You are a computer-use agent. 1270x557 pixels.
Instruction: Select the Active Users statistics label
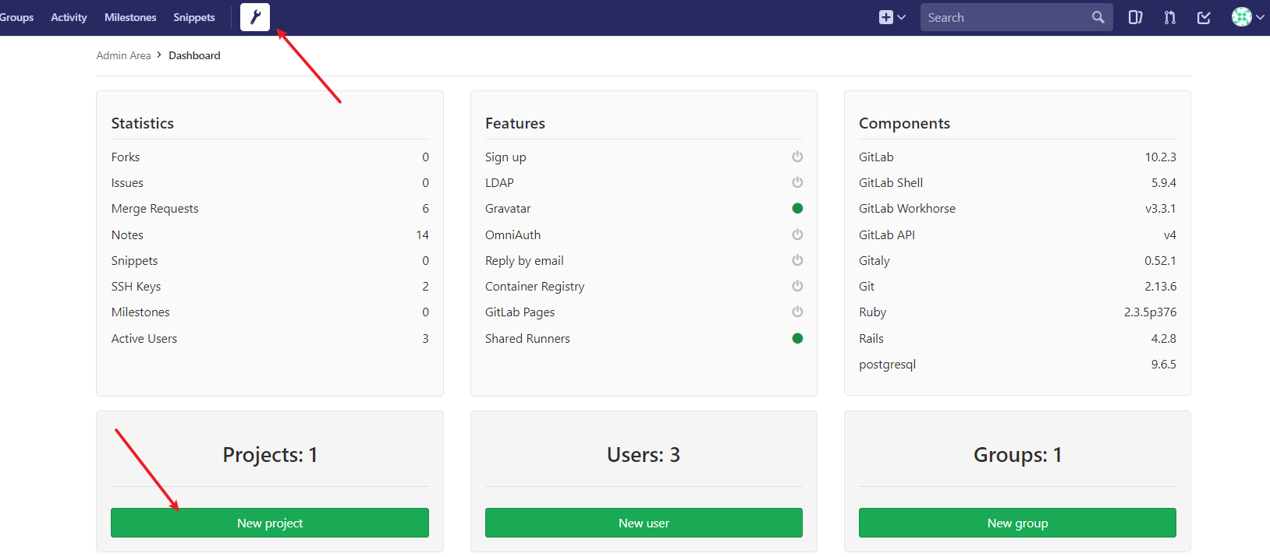[x=144, y=338]
